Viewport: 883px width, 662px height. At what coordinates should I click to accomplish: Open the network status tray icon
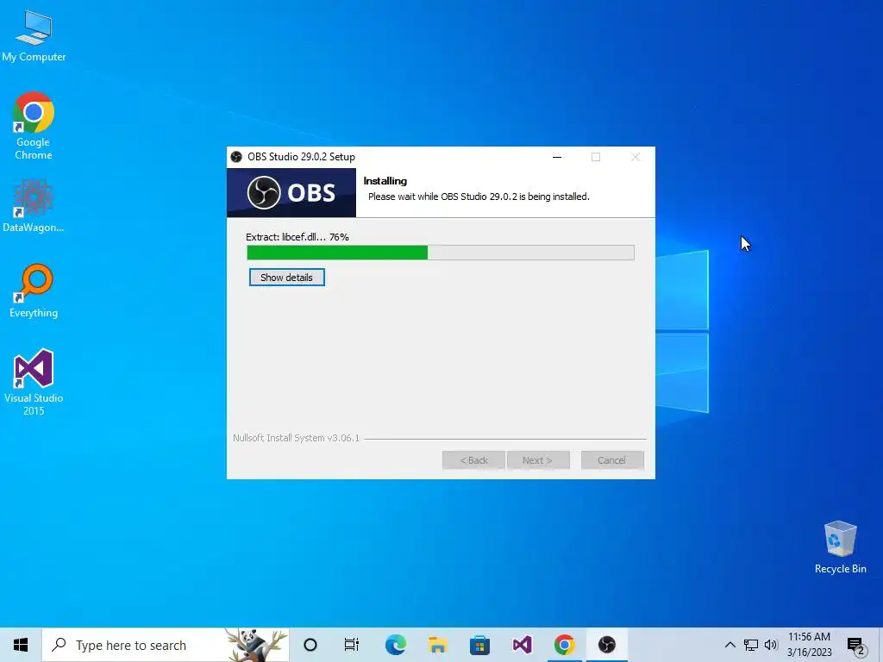click(751, 645)
